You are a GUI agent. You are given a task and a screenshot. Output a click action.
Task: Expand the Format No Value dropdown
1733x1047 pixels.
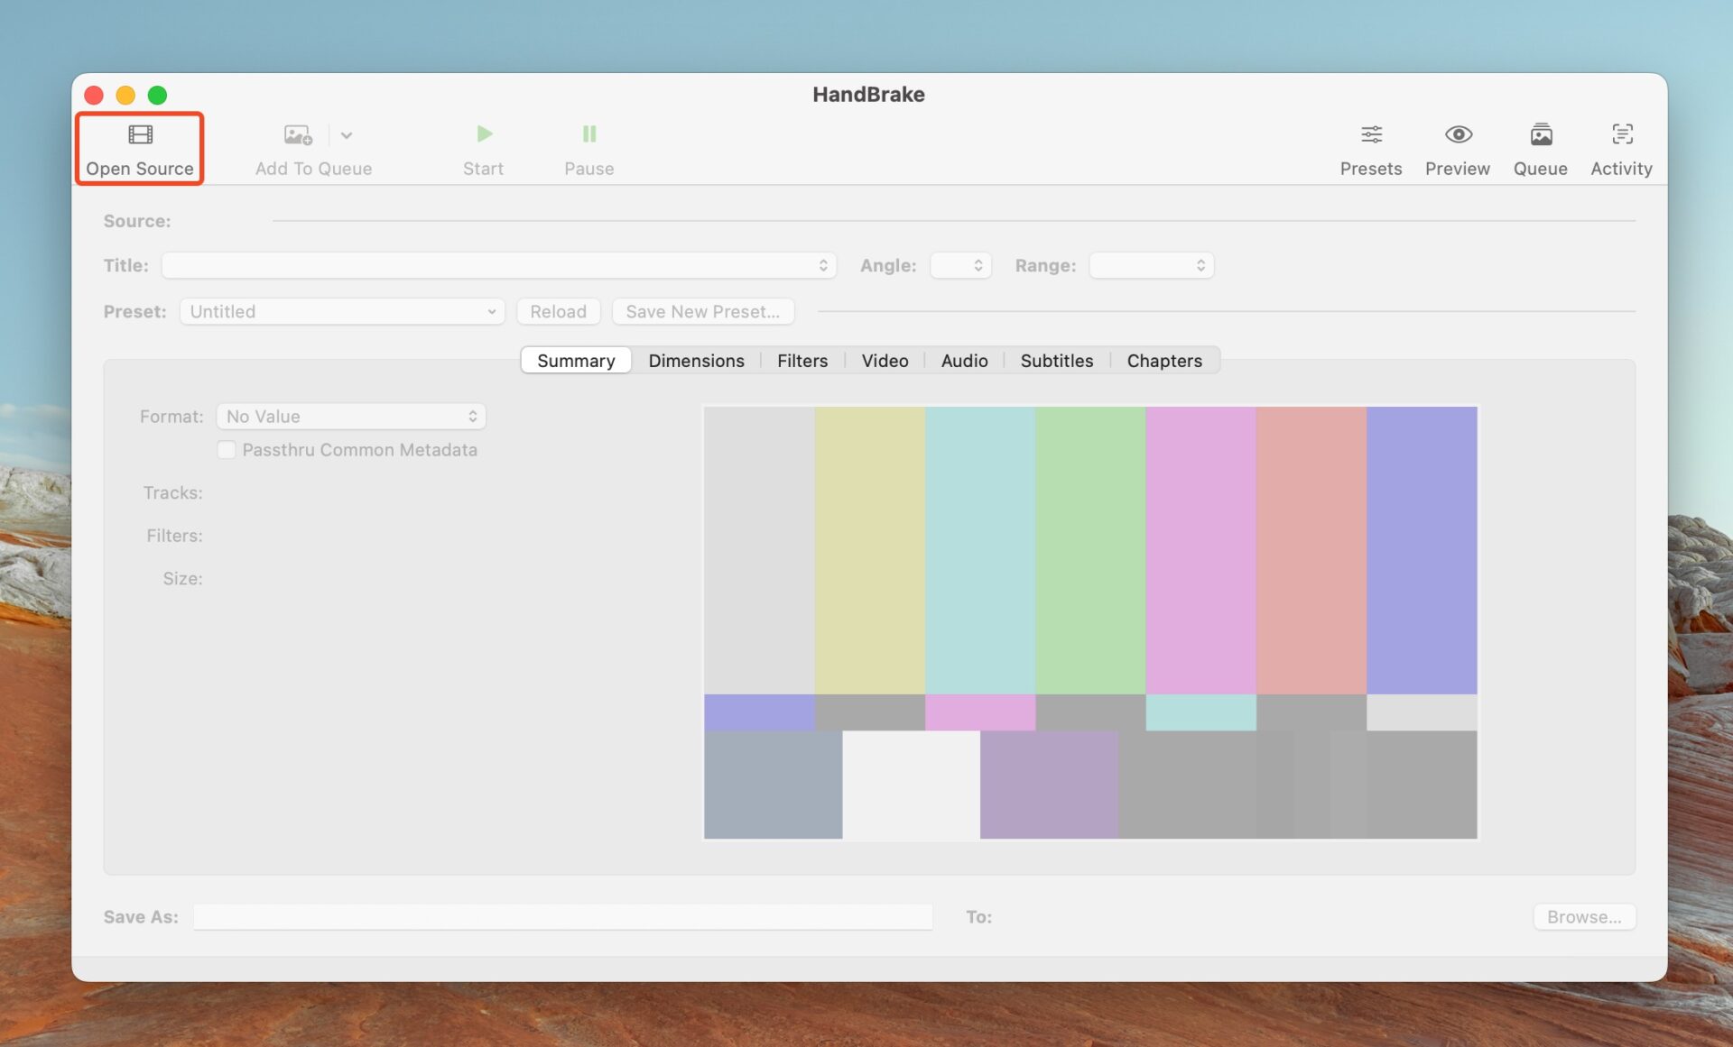351,416
